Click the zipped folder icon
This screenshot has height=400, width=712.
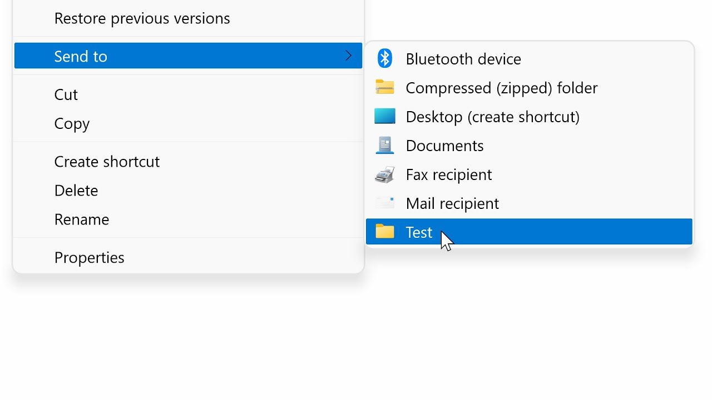384,87
